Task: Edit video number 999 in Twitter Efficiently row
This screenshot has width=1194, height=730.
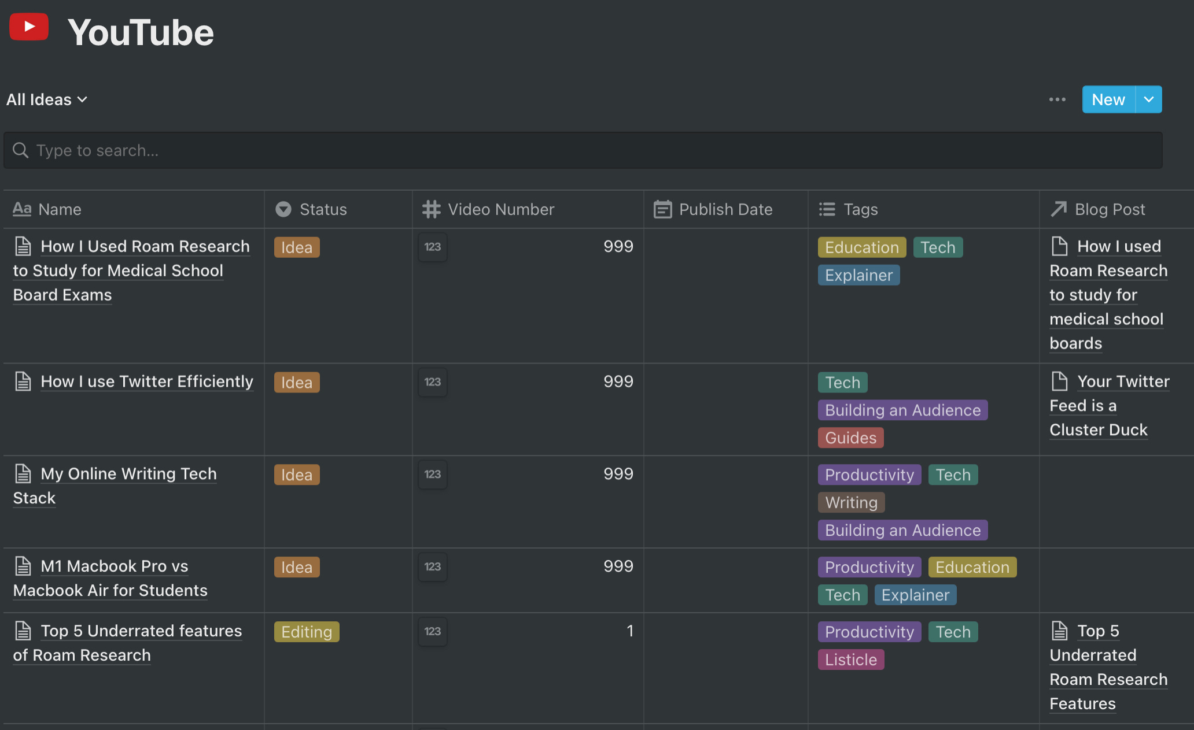Action: click(618, 381)
